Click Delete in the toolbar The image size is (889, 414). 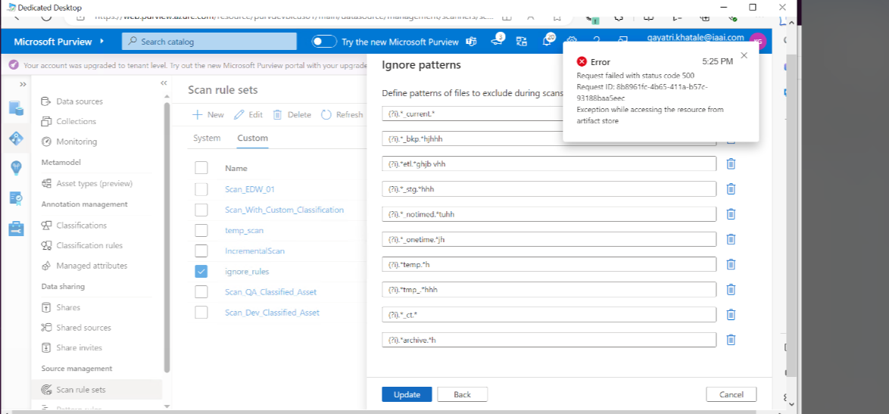[x=292, y=114]
